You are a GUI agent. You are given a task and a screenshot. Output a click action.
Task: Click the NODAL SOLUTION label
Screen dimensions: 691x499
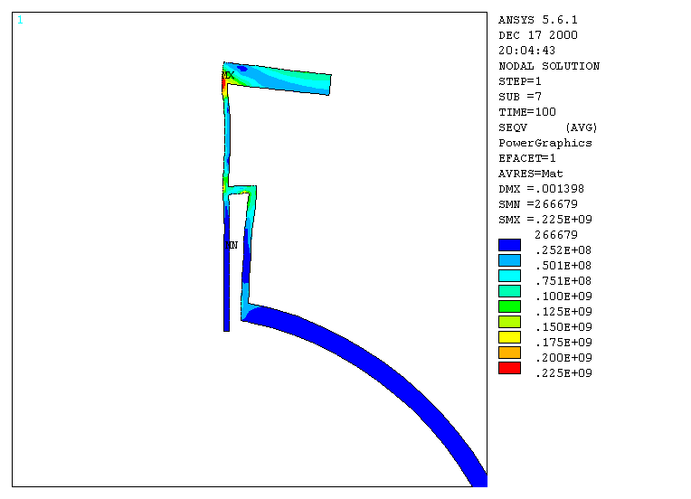549,66
